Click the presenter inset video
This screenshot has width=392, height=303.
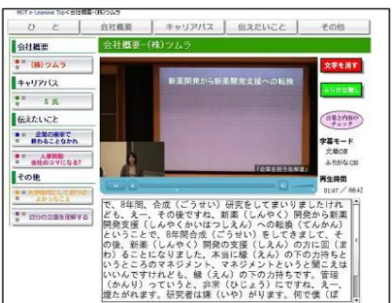[x=132, y=159]
